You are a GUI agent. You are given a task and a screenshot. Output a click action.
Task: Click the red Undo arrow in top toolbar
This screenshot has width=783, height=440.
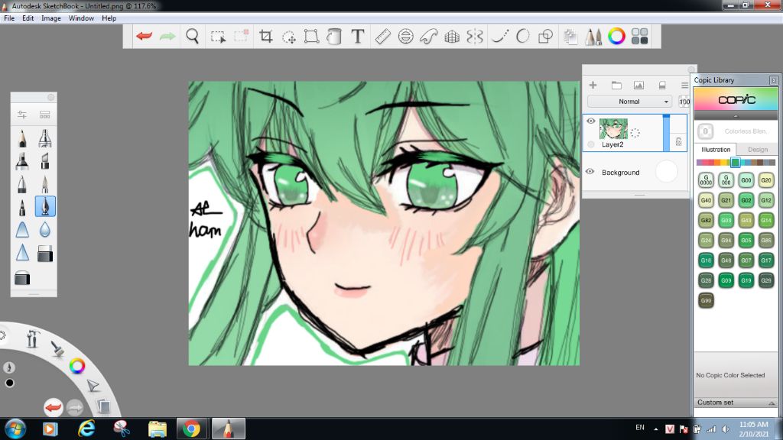pos(145,36)
